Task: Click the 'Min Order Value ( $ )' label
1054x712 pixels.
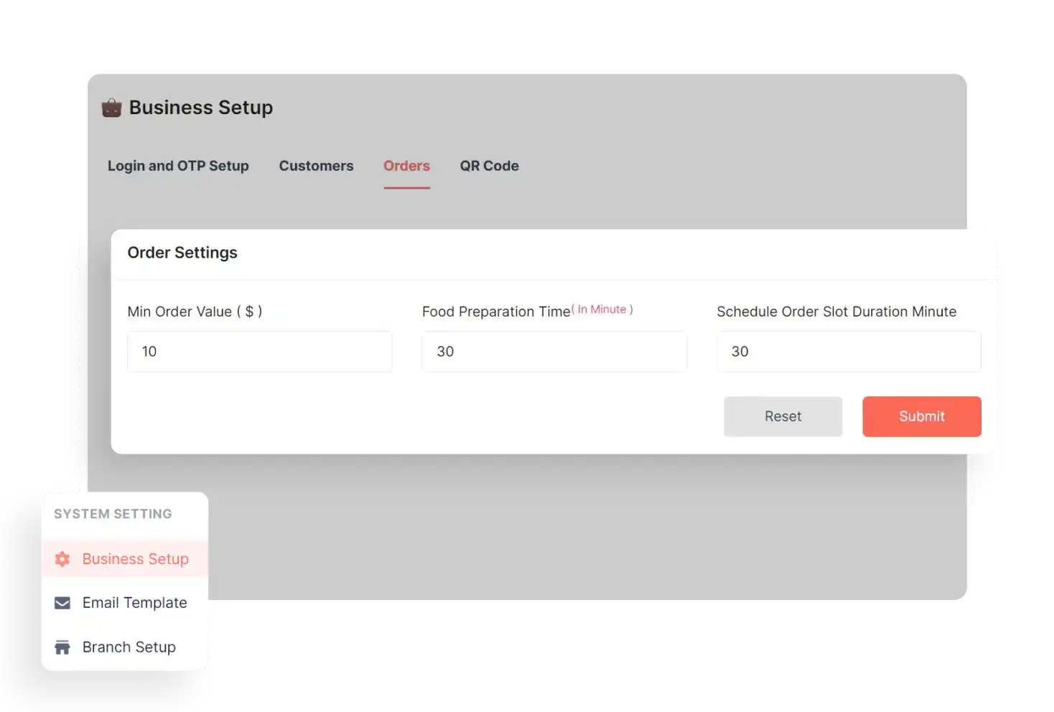Action: click(x=195, y=311)
